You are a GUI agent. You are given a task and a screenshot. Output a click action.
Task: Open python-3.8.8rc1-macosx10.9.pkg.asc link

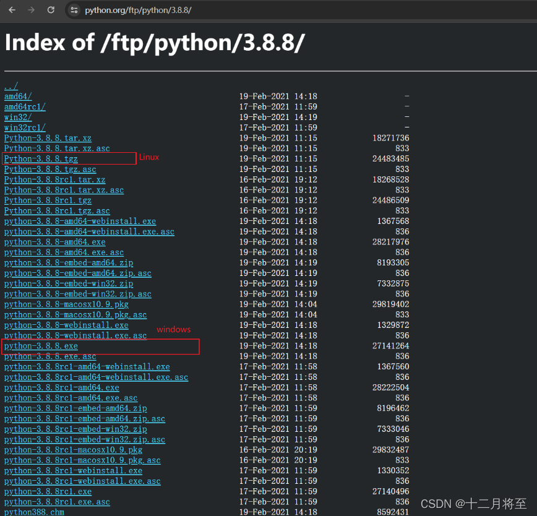coord(82,460)
